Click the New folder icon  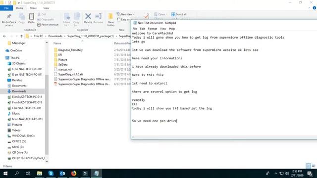111,16
